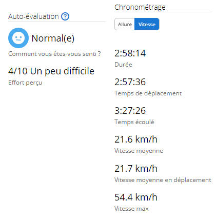The height and width of the screenshot is (221, 216).
Task: Open the Auto-évaluation help question mark icon
Action: (65, 16)
